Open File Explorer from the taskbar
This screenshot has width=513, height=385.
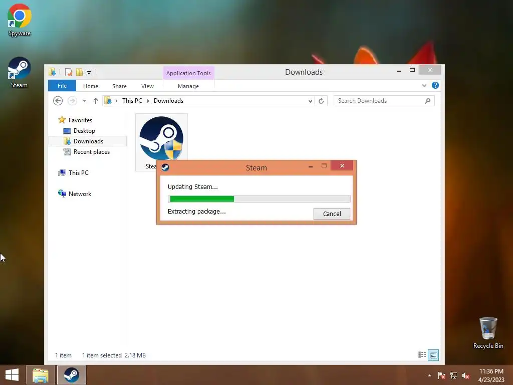(x=40, y=375)
